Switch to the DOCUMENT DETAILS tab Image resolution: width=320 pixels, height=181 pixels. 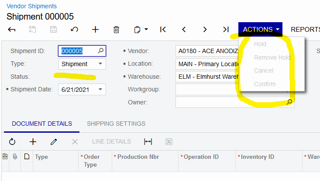pyautogui.click(x=42, y=124)
